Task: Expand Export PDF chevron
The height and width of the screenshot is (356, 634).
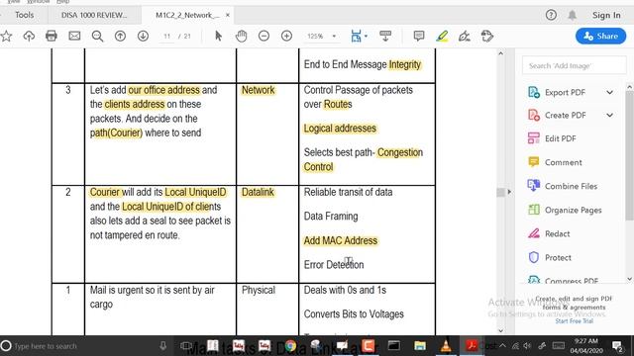Action: pyautogui.click(x=610, y=92)
